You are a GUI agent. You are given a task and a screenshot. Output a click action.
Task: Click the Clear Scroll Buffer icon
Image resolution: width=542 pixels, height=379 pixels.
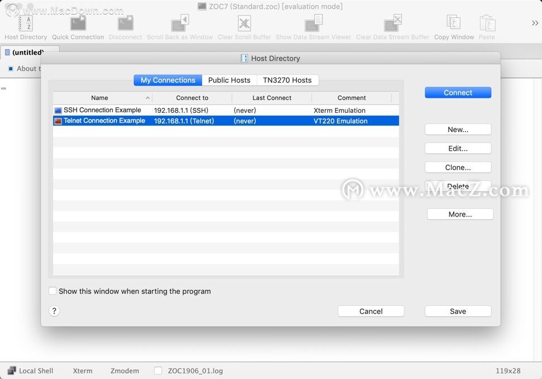(244, 23)
